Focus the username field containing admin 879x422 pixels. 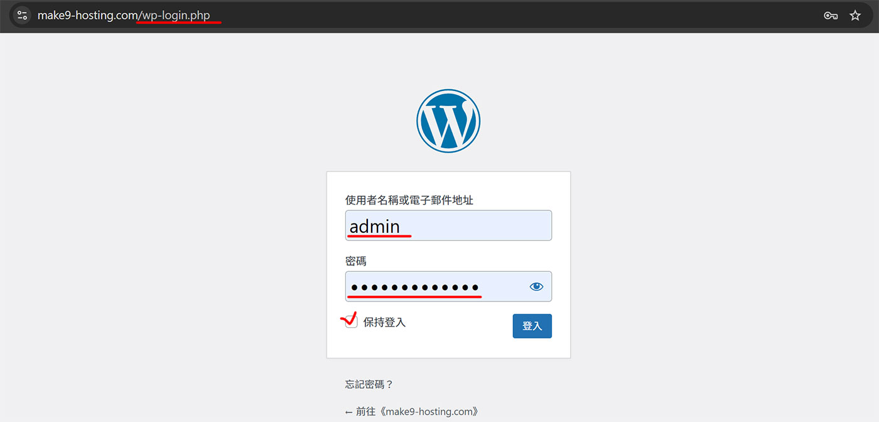pos(448,225)
